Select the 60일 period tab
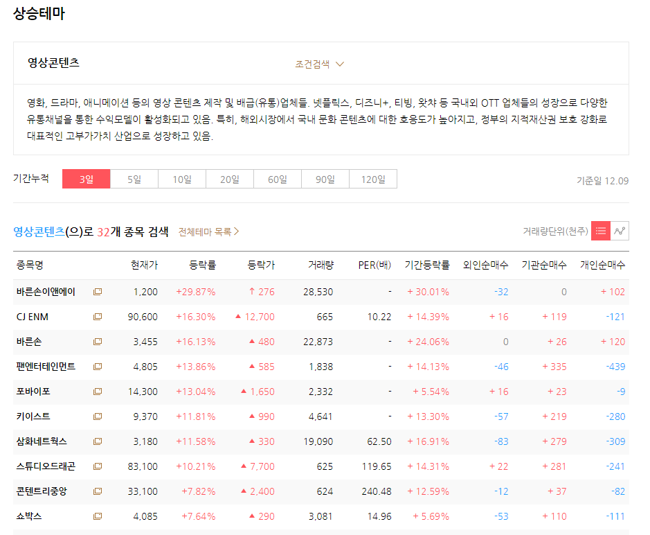Screen dimensions: 650x535 (x=278, y=179)
